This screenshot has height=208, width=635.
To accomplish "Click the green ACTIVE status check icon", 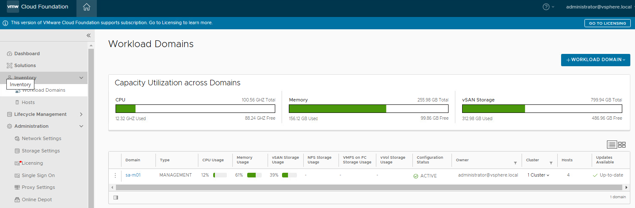I will pos(416,176).
